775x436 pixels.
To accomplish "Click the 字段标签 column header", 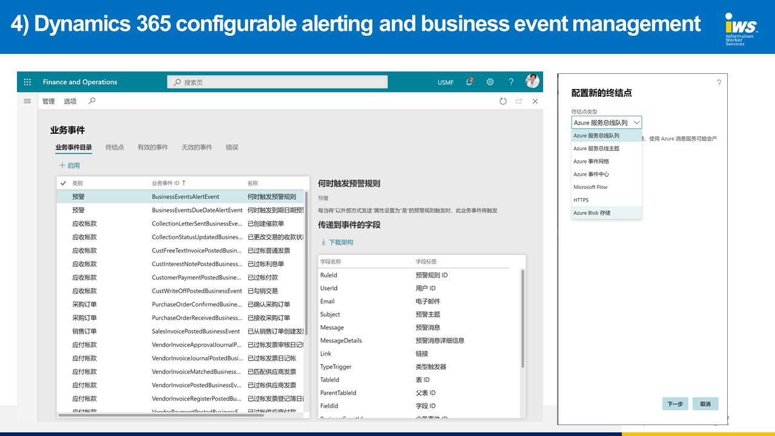I will point(426,262).
